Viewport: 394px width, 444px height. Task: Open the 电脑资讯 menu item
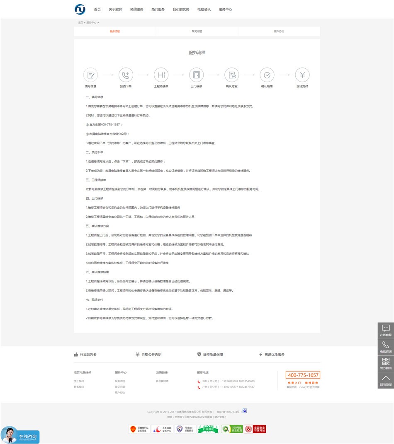pos(203,9)
